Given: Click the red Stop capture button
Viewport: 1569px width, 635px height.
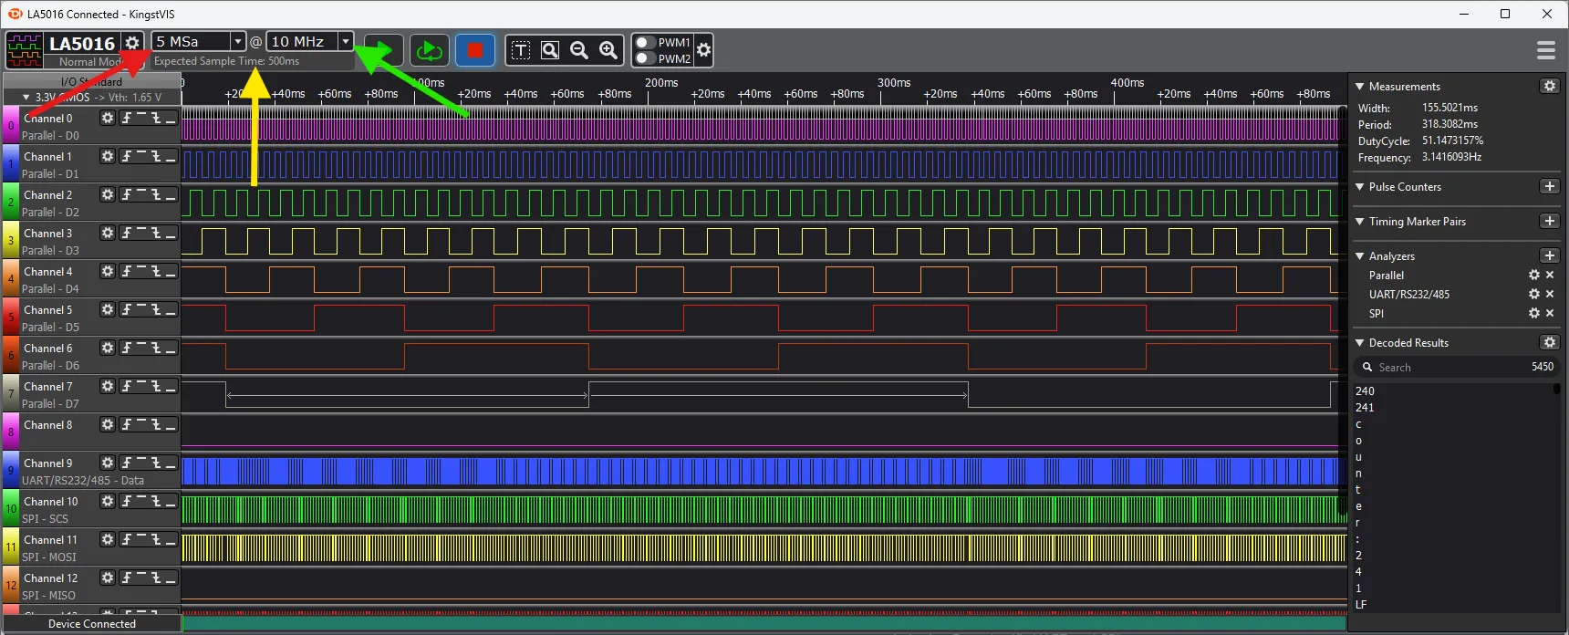Looking at the screenshot, I should pyautogui.click(x=474, y=50).
